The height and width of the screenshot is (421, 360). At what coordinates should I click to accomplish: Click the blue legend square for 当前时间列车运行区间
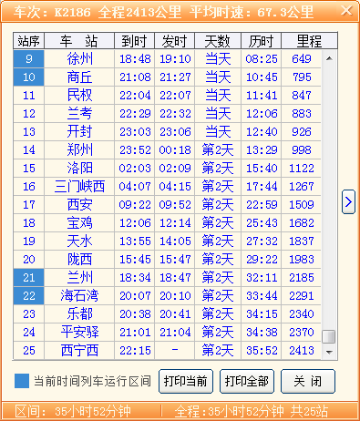click(x=22, y=381)
